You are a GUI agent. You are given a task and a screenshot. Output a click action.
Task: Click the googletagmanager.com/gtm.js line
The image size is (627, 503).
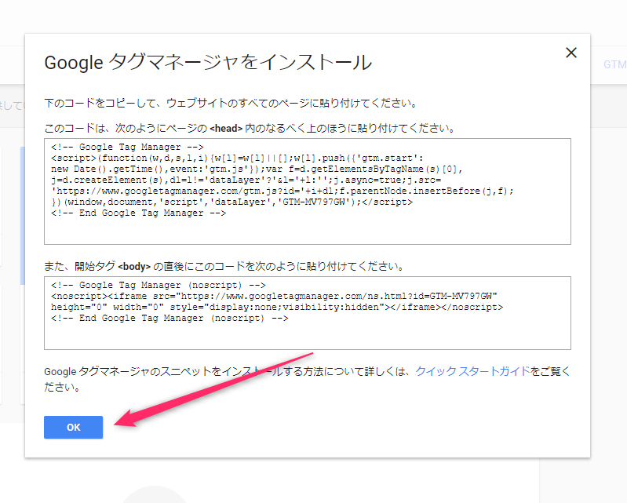coord(283,191)
